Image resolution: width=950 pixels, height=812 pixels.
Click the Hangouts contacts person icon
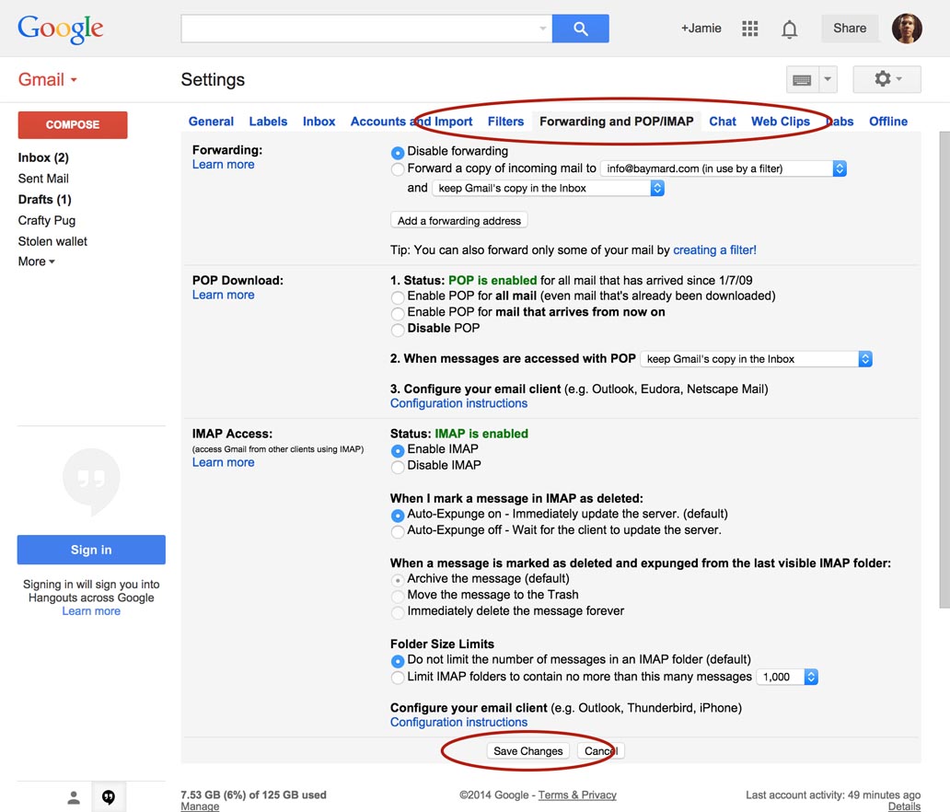74,797
